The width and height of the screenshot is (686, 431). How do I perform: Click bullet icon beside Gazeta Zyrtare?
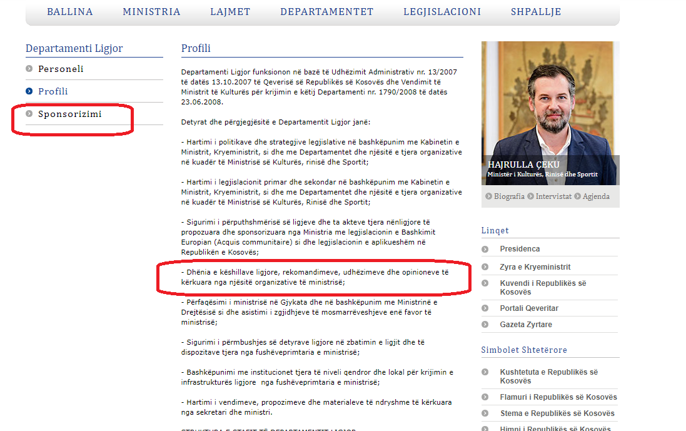[x=485, y=325]
